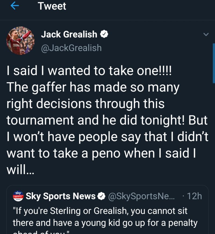Tap the back arrow icon

[15, 6]
